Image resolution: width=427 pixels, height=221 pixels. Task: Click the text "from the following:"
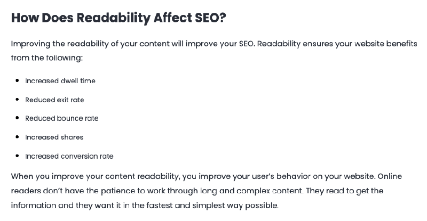(x=47, y=58)
